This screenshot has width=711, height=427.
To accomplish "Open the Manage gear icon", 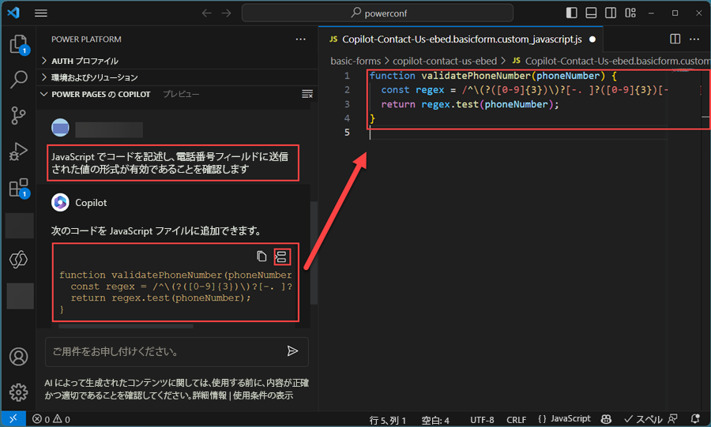I will (19, 392).
